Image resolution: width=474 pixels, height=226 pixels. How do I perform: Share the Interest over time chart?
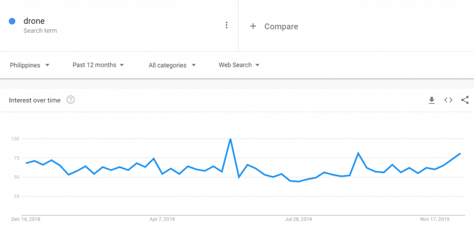coord(465,100)
